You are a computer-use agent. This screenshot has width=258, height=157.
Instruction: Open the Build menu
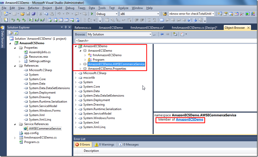(59, 8)
